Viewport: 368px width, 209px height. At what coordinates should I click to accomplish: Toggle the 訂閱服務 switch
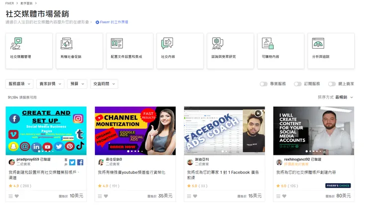pos(297,84)
